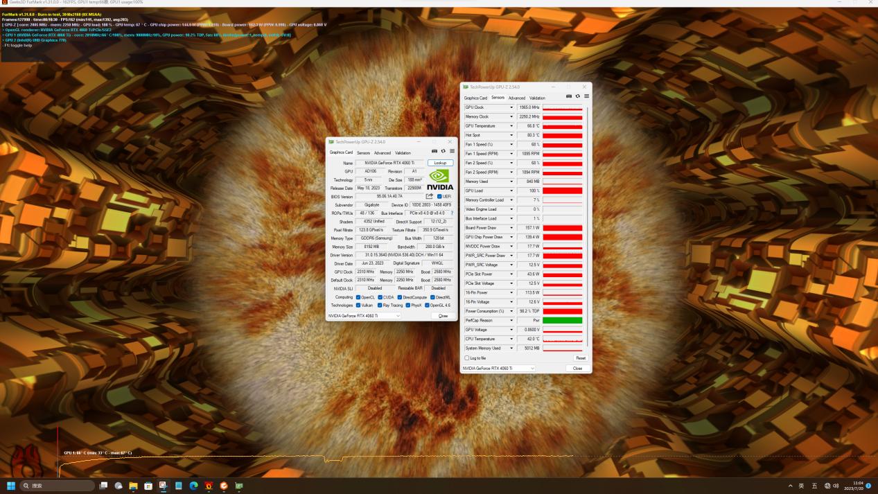Click the camera screenshot icon in Sensors window

coord(569,96)
